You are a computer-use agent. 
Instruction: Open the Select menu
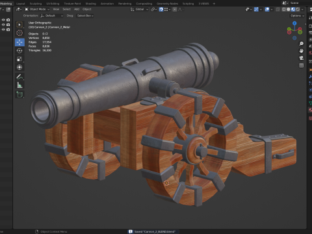point(67,9)
